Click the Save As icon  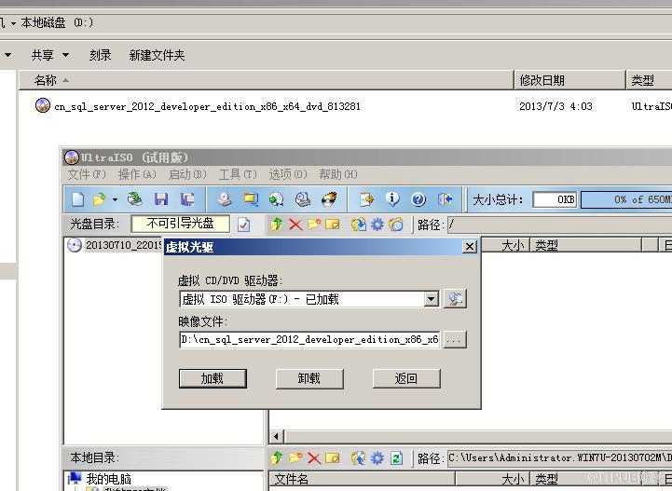pyautogui.click(x=187, y=199)
